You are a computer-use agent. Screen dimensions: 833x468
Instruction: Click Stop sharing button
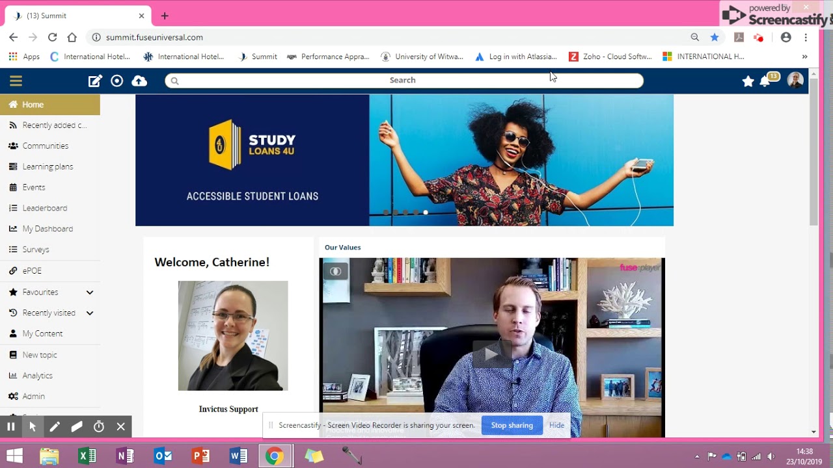[512, 425]
